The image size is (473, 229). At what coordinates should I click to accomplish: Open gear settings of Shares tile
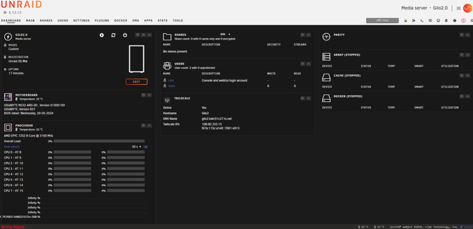pyautogui.click(x=303, y=35)
